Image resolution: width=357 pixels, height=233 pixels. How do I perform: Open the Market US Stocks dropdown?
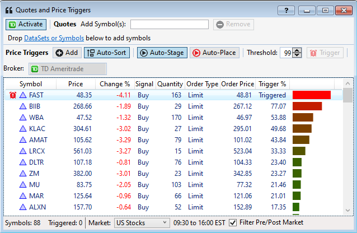pos(142,223)
